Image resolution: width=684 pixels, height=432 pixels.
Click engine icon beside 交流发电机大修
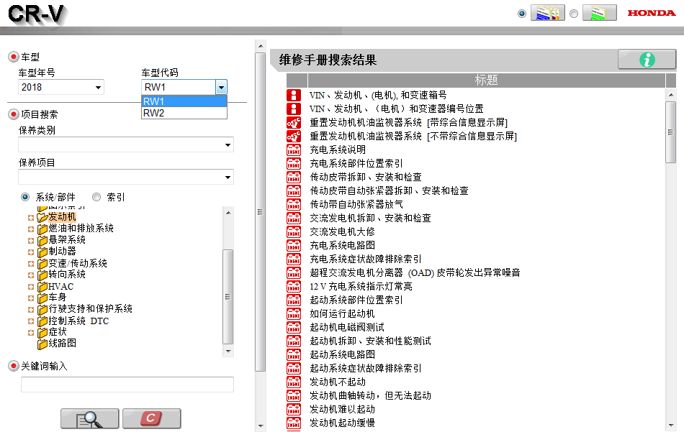pos(294,231)
